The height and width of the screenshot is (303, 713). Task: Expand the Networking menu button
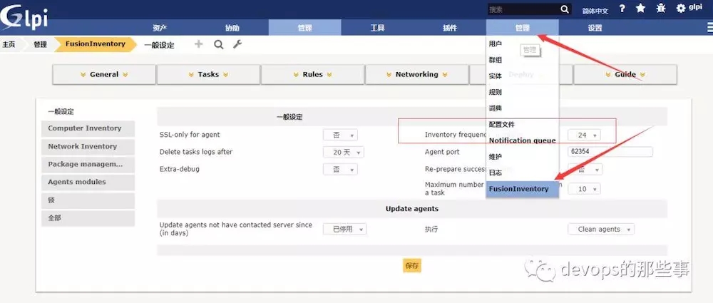tap(416, 75)
